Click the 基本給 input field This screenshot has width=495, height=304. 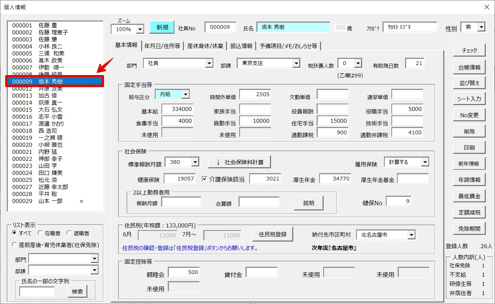177,109
